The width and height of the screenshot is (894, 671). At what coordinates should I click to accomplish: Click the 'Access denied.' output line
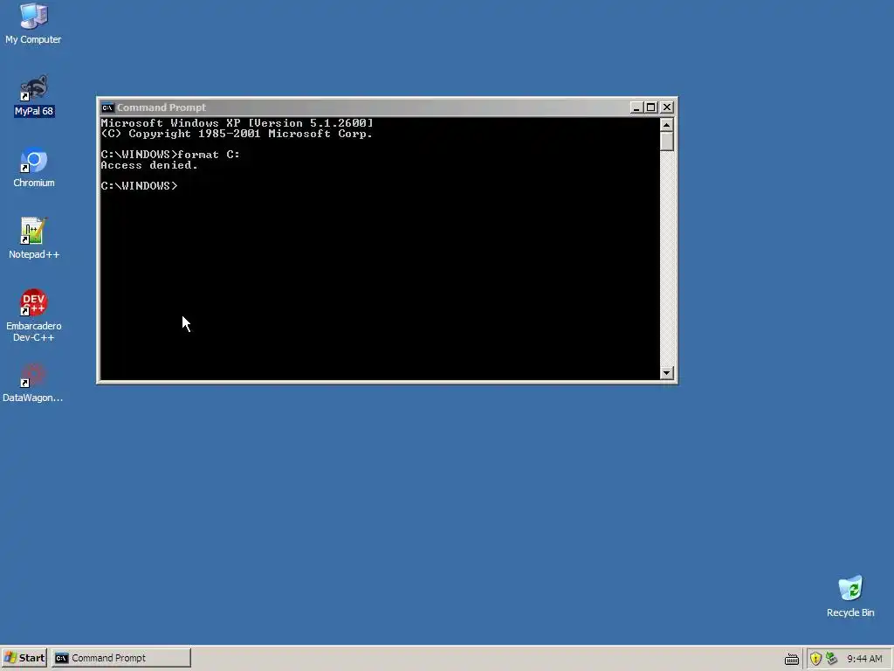[x=149, y=165]
